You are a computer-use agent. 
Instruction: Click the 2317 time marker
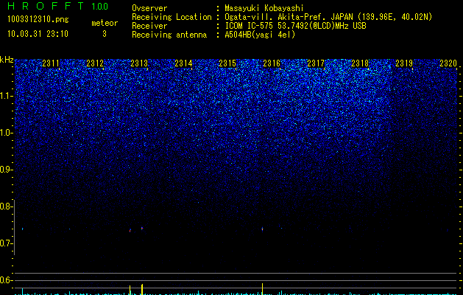click(316, 63)
